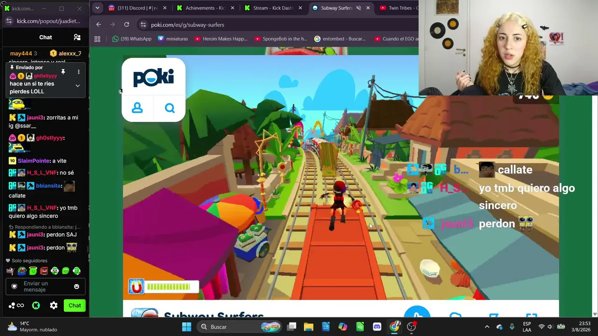Open Kick chat settings gear

[54, 306]
